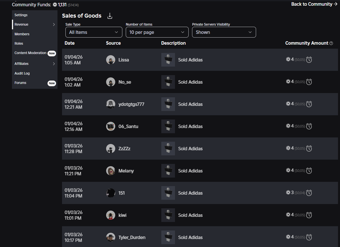Open the Number of Items dropdown
Viewport: 340px width, 247px height.
157,32
